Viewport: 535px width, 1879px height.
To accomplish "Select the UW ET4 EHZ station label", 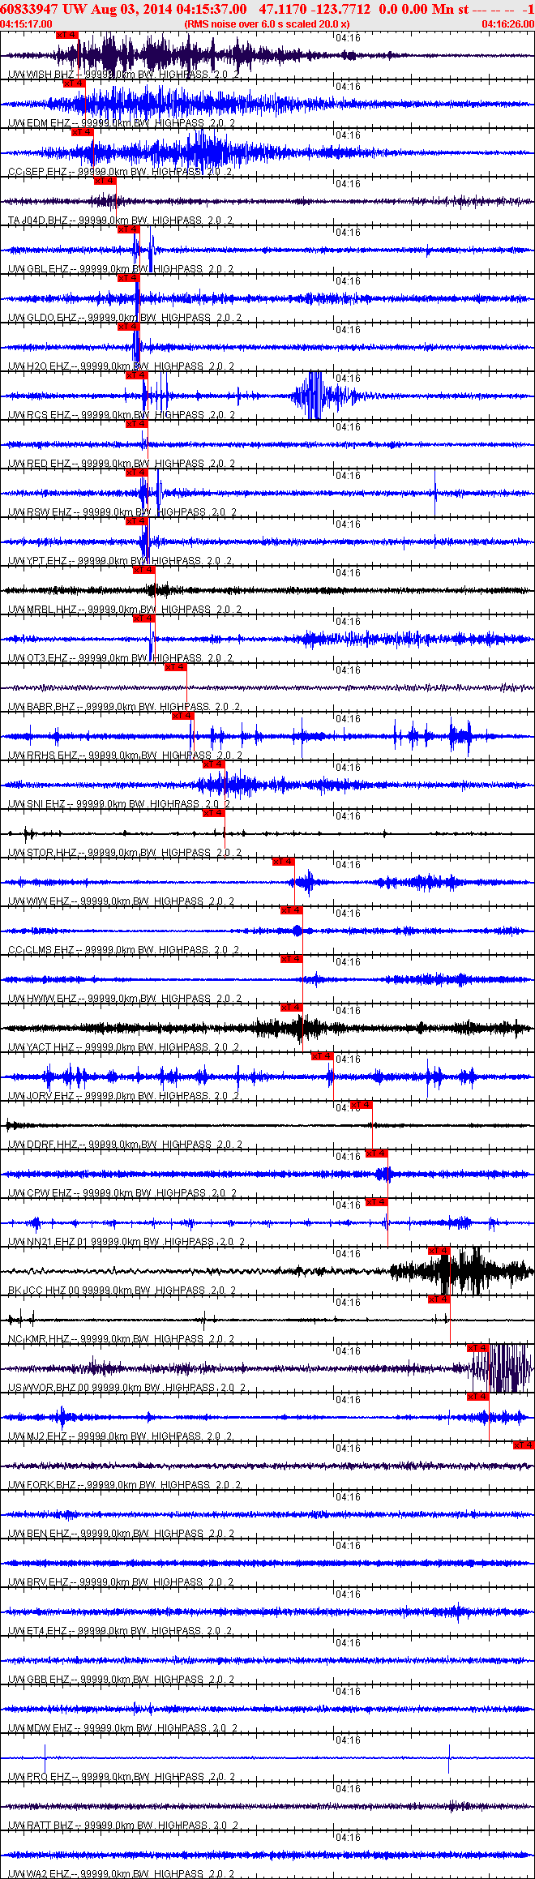I will click(x=120, y=1631).
